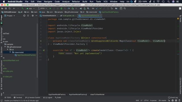Open the profiler gauge icon

click(69, 8)
